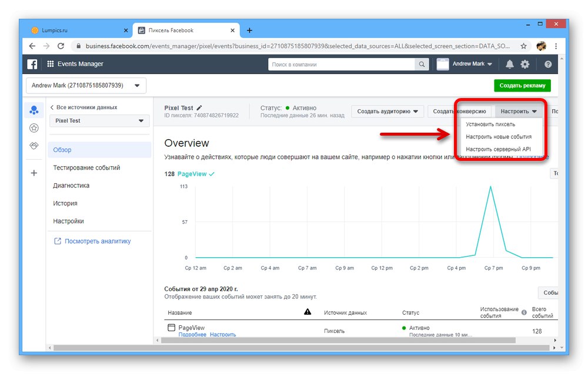Image resolution: width=588 pixels, height=374 pixels.
Task: Click the PageView chart legend link
Action: 192,174
